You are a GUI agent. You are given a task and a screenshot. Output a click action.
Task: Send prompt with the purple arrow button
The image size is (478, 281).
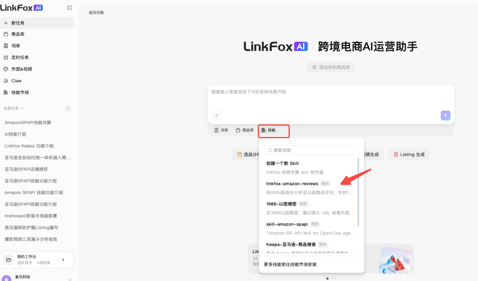point(446,115)
